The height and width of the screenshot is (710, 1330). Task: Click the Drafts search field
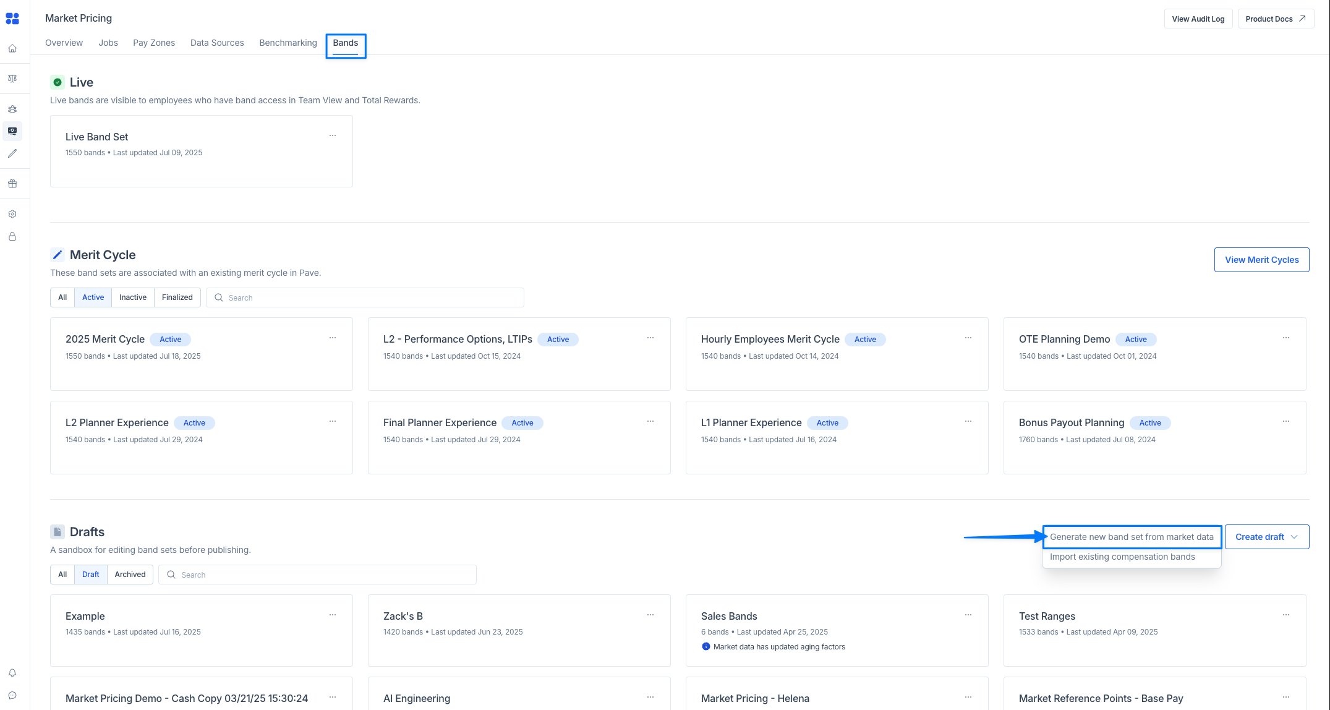click(x=317, y=574)
